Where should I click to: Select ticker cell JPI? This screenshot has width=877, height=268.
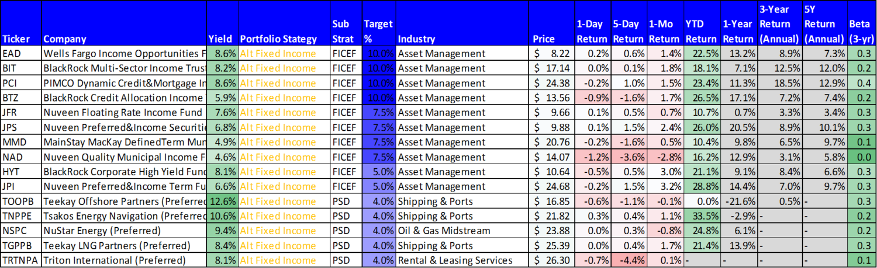click(21, 186)
